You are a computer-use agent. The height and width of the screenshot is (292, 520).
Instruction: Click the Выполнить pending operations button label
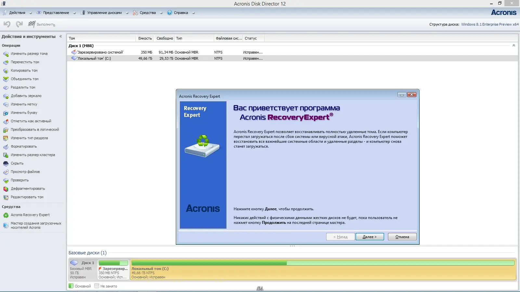(46, 25)
